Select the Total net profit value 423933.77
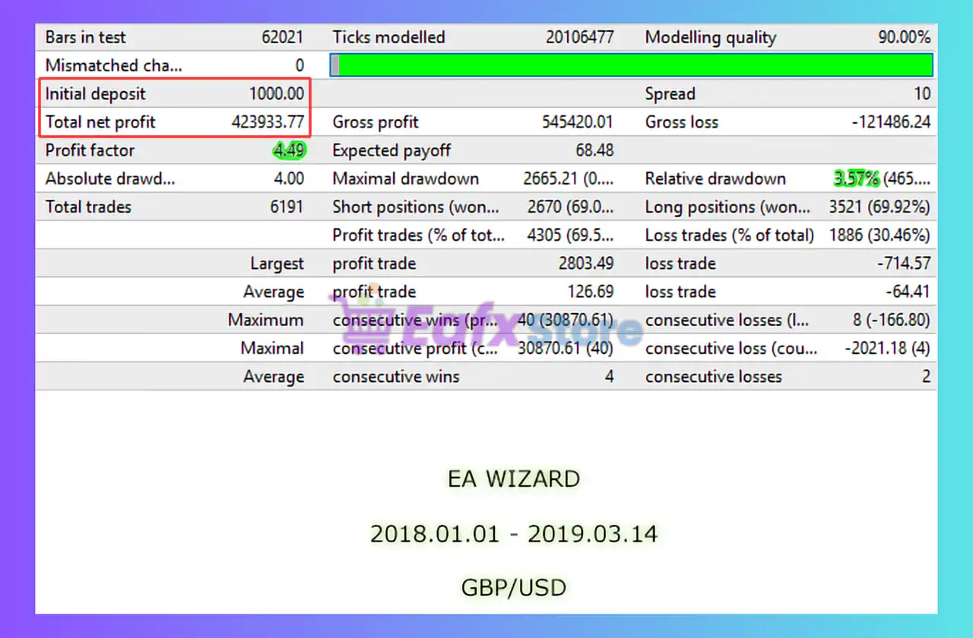 (x=268, y=122)
